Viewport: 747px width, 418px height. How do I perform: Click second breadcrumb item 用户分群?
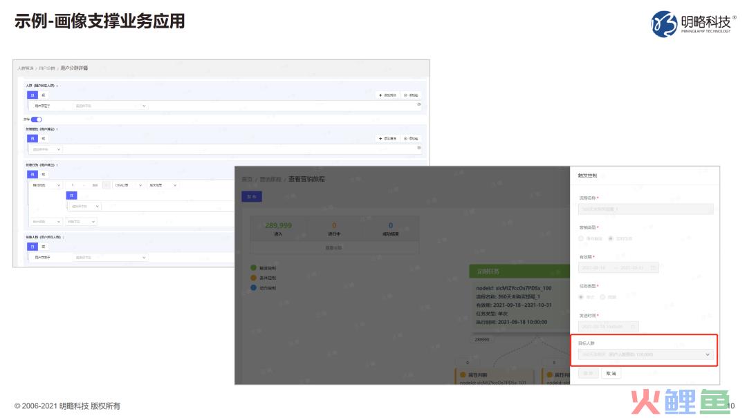point(47,68)
